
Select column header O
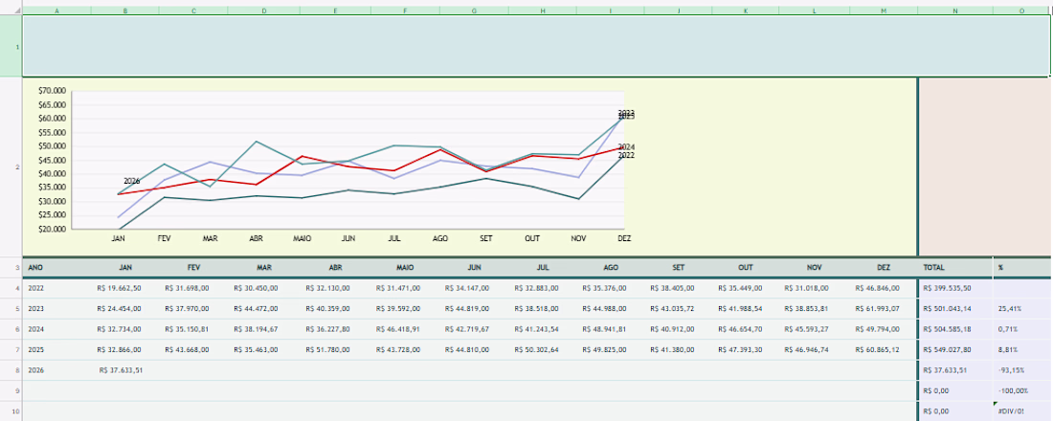point(1022,11)
